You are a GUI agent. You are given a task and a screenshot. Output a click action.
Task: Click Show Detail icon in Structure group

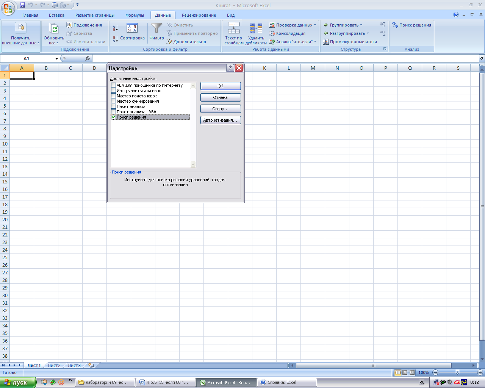point(383,25)
